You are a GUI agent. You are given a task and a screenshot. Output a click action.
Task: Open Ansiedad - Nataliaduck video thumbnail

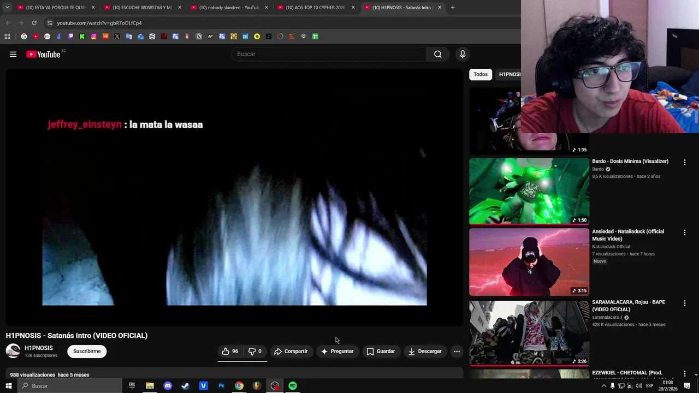529,262
